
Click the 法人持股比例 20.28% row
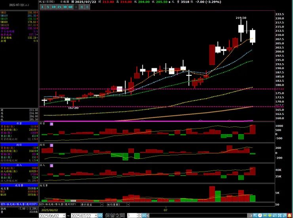pos(19,181)
